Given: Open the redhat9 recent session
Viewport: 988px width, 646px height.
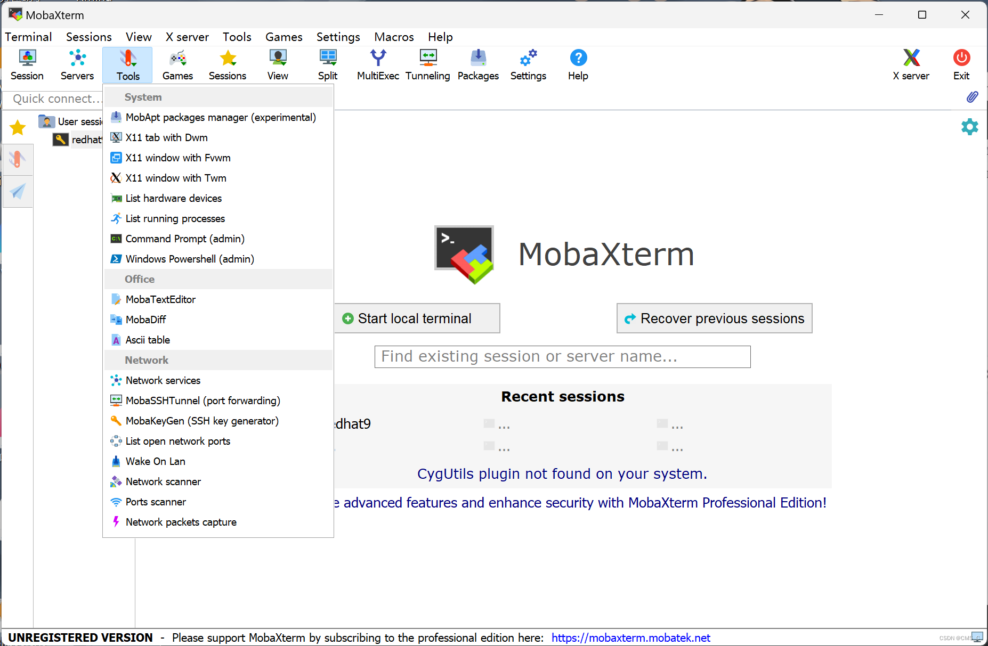Looking at the screenshot, I should tap(353, 424).
